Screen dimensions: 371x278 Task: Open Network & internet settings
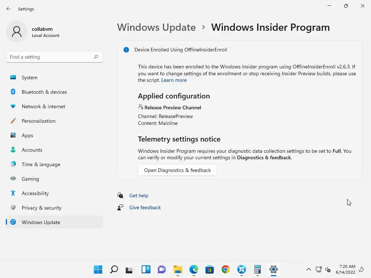point(54,106)
